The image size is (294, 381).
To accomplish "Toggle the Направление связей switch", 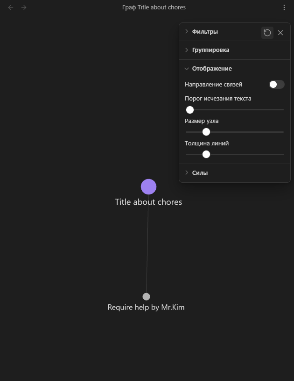I will 277,84.
